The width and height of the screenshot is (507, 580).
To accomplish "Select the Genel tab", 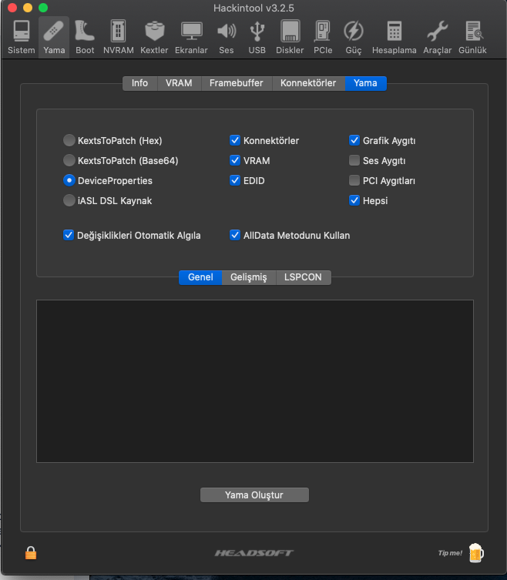I will pos(200,277).
